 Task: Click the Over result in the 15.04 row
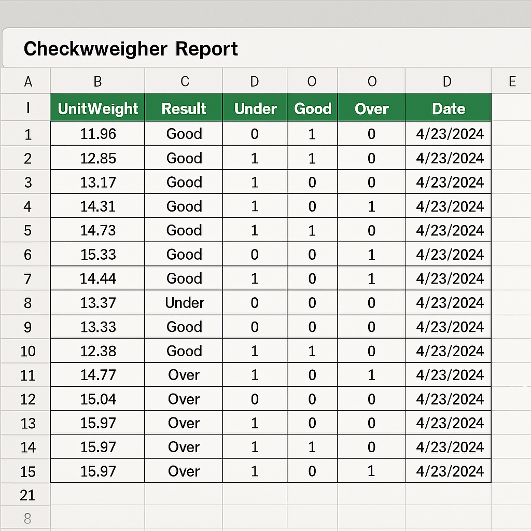click(x=184, y=399)
